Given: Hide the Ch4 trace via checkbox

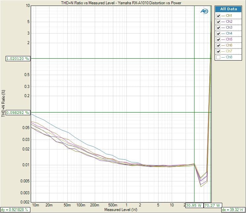Looking at the screenshot, I should tap(218, 34).
